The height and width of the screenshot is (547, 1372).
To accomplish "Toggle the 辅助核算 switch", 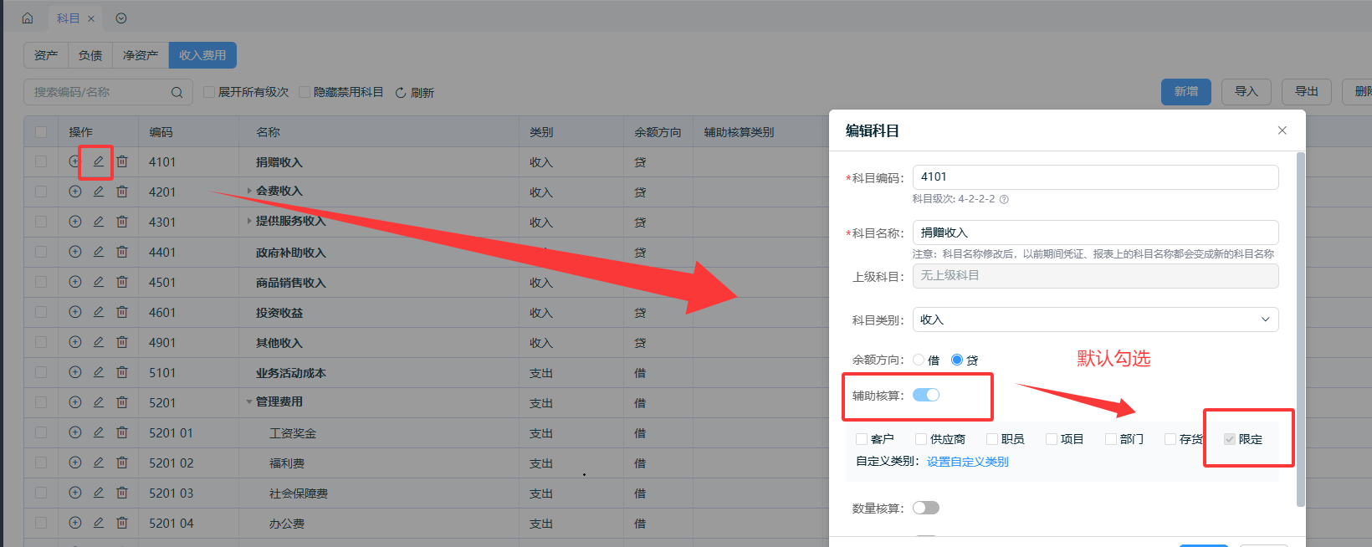I will coord(926,395).
